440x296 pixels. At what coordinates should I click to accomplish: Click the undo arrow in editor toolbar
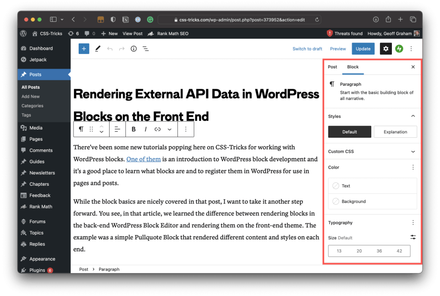[x=110, y=49]
